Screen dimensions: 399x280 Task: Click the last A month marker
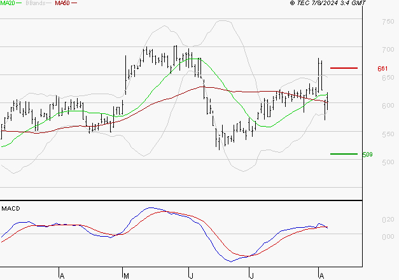pyautogui.click(x=321, y=276)
